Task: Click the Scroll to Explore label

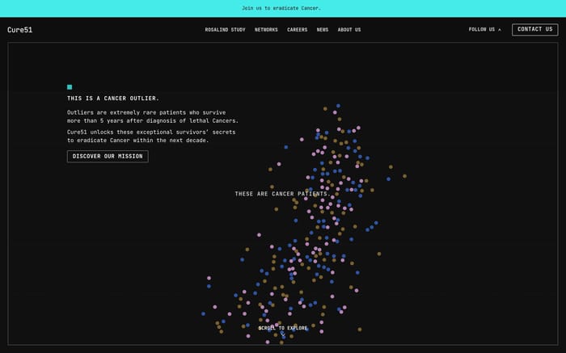Action: click(x=283, y=328)
